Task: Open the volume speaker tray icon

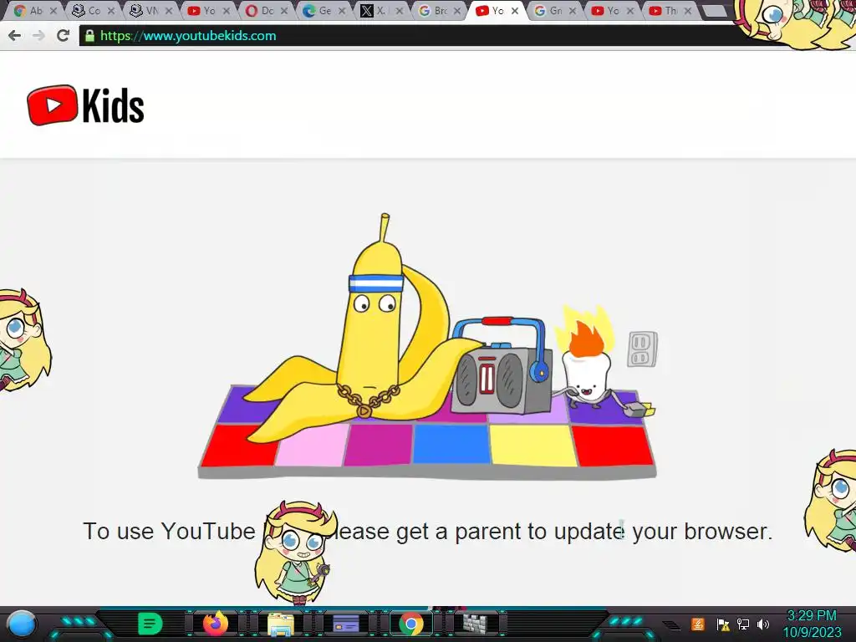Action: [763, 624]
